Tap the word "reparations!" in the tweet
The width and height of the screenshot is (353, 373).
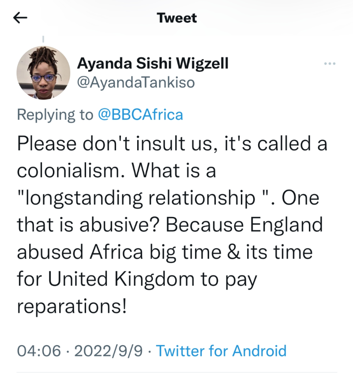[72, 306]
